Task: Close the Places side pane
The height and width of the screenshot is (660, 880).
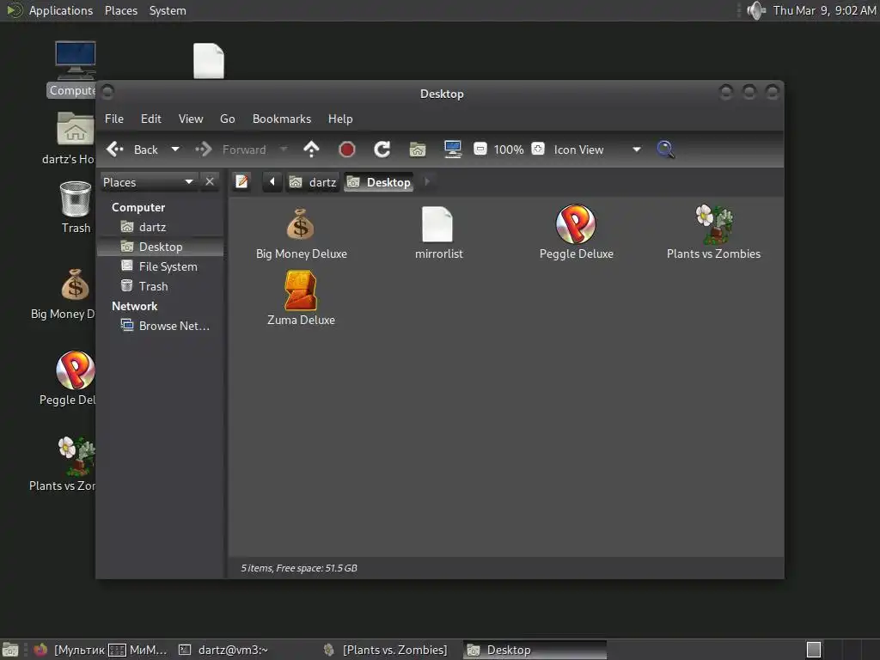Action: pos(210,182)
